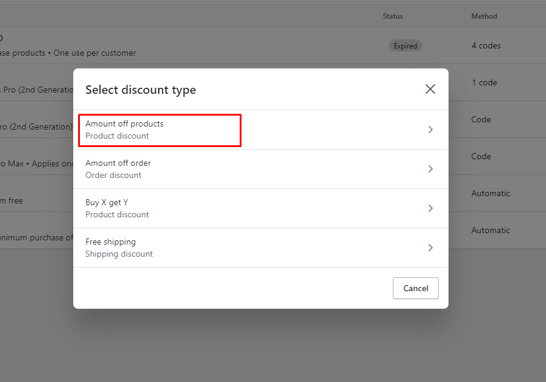The image size is (546, 382).
Task: Click the arrow next to Amount off order
Action: pyautogui.click(x=430, y=169)
